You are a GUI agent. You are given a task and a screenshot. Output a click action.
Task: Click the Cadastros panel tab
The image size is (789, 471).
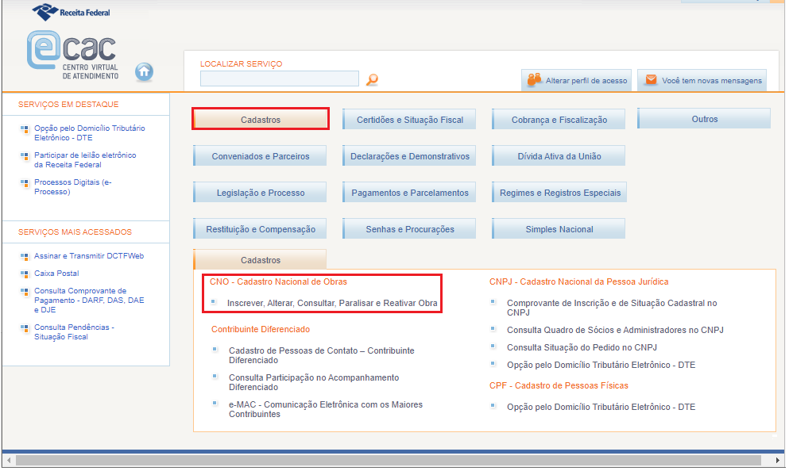click(x=260, y=259)
